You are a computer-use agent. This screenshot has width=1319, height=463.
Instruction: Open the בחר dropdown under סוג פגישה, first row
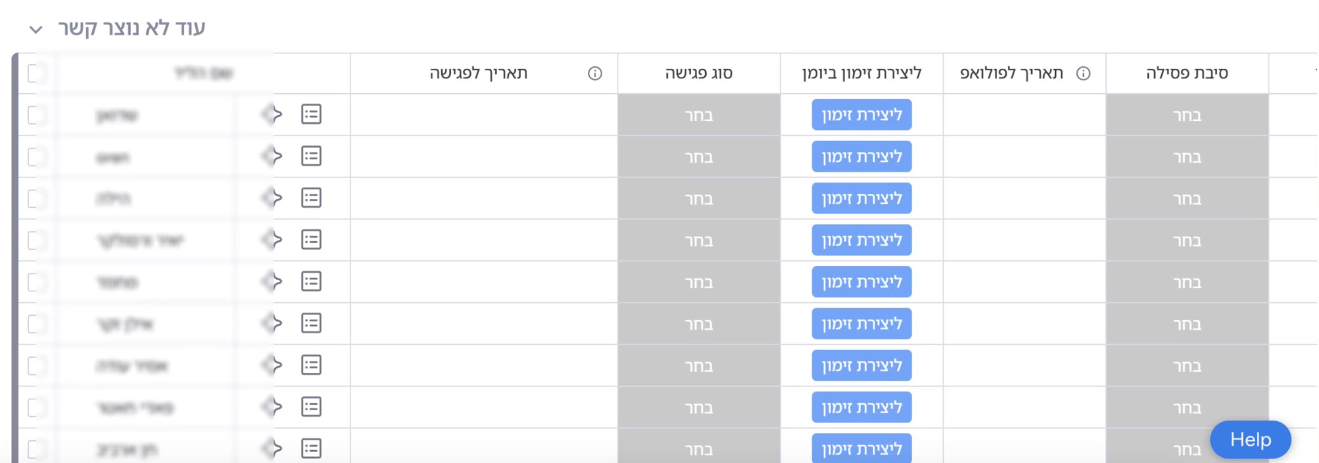(697, 114)
